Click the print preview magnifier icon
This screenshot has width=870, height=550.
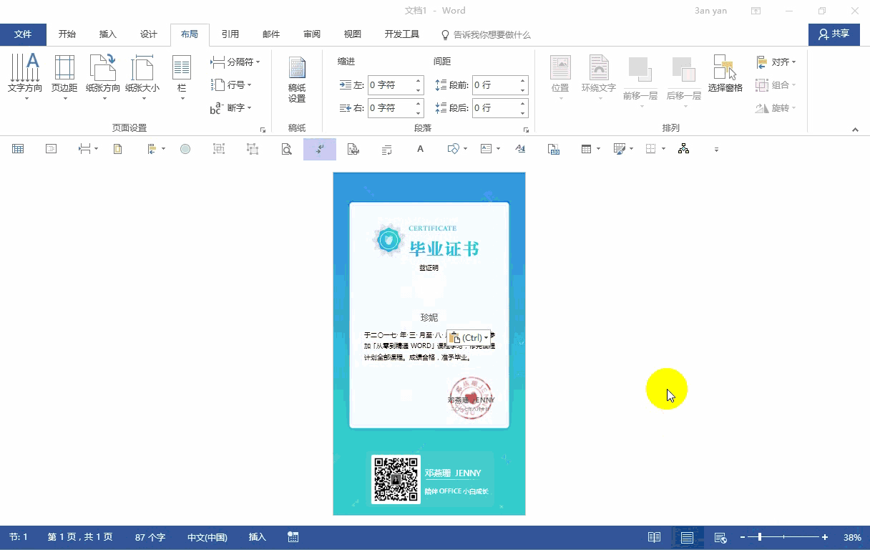pos(286,149)
